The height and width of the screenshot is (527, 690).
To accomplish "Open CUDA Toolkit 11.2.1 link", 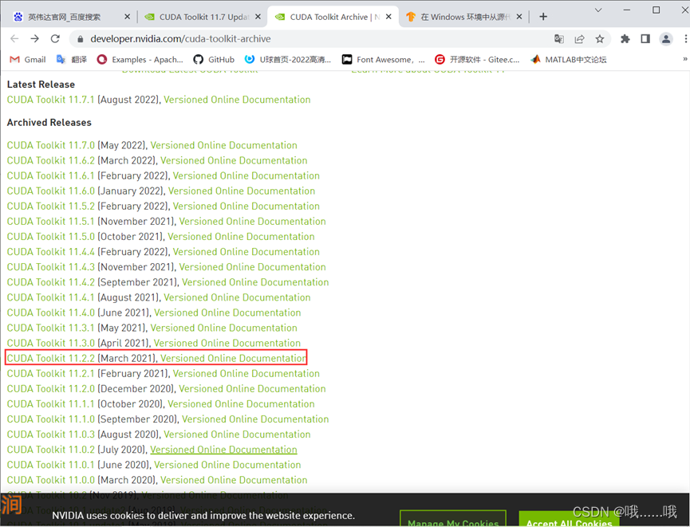I will click(50, 373).
